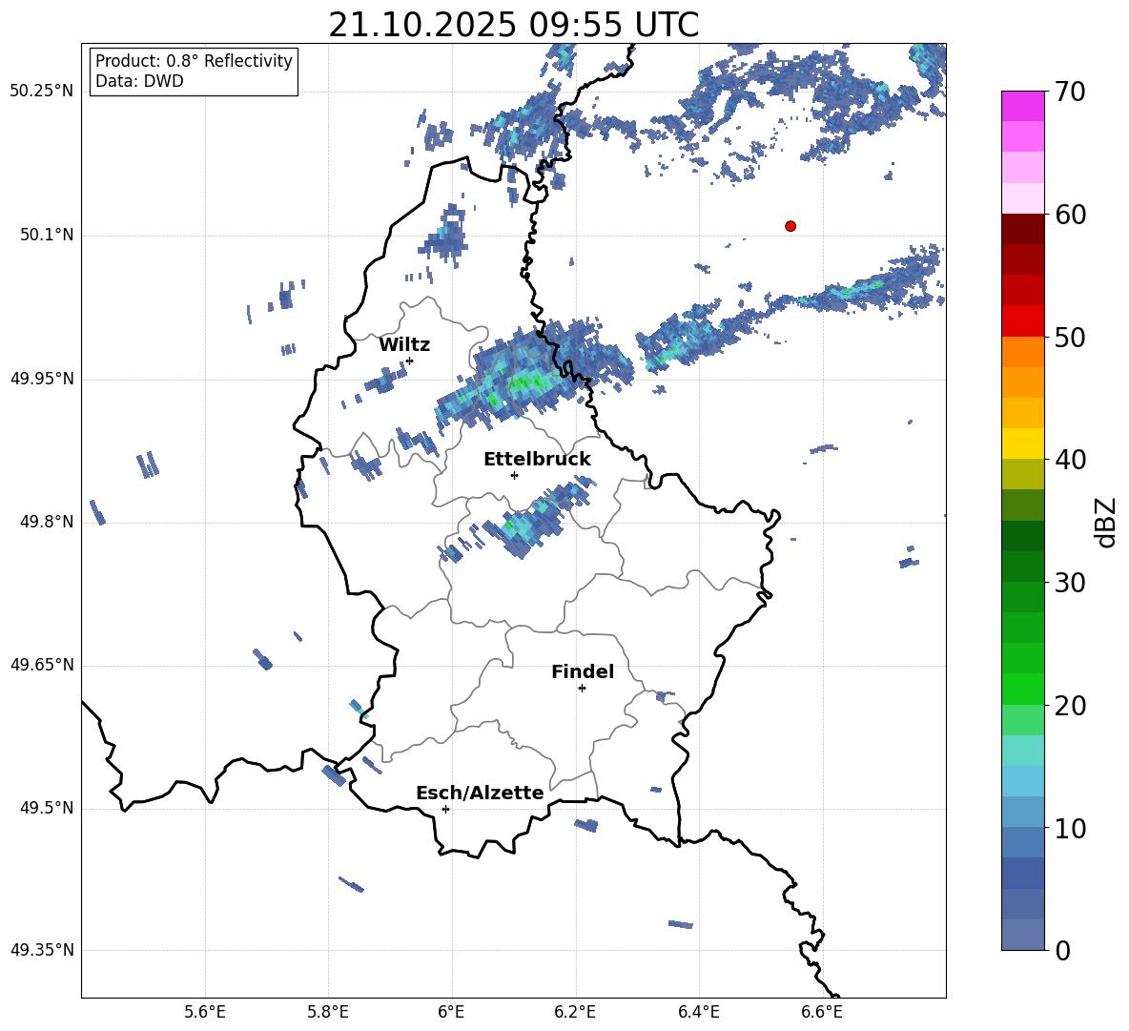
Task: Click the colorbar tick value 50
Action: pyautogui.click(x=1070, y=338)
